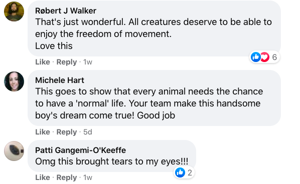
Task: View the 2 reactions count on Patti's comment
Action: pos(190,173)
